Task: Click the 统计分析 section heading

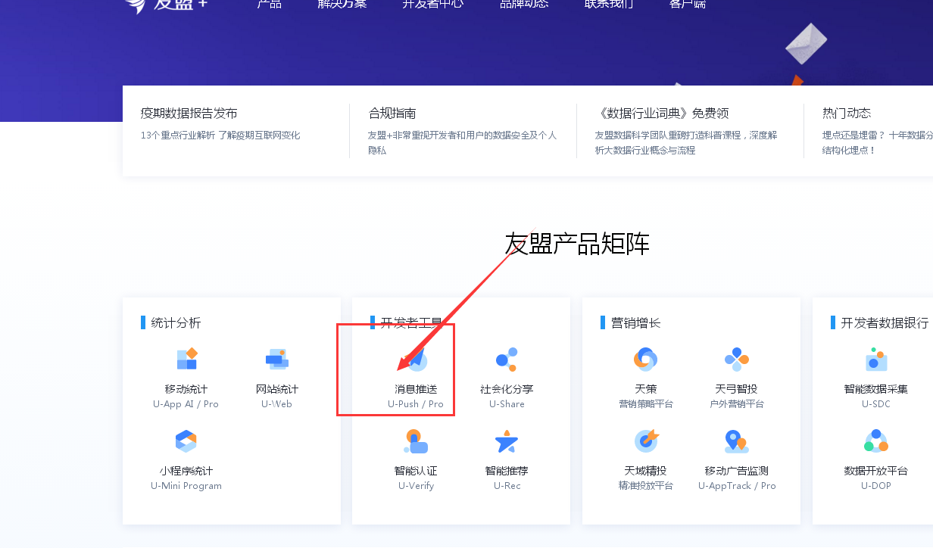Action: point(176,322)
